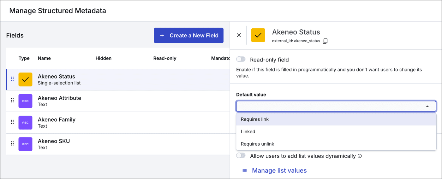The height and width of the screenshot is (179, 442).
Task: Click the Manage Structured Metadata page title
Action: coord(58,11)
